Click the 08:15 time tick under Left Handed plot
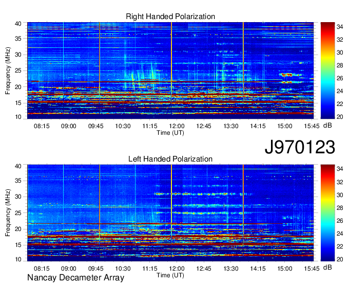The height and width of the screenshot is (284, 349). [x=42, y=269]
